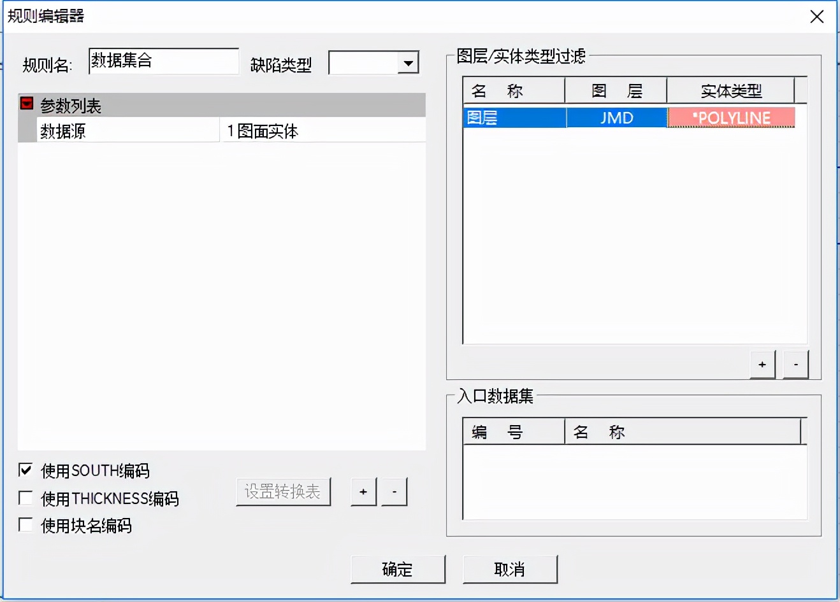Collapse the 参数列表 section with red icon

(x=27, y=104)
